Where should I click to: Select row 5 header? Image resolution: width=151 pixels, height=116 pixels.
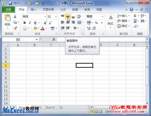coord(6,66)
